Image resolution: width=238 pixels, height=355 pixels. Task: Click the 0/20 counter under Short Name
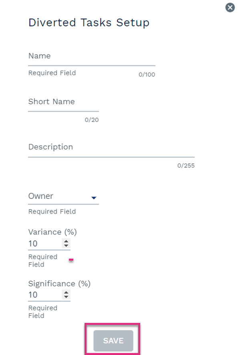coord(92,120)
